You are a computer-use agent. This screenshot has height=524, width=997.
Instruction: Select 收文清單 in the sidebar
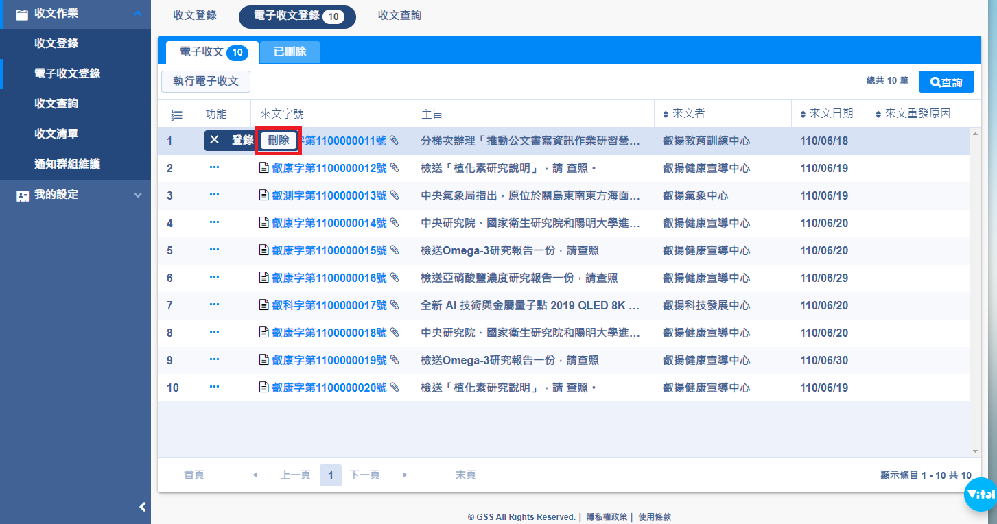pyautogui.click(x=56, y=134)
